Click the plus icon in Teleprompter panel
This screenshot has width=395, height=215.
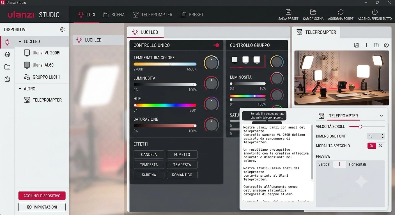point(366,45)
